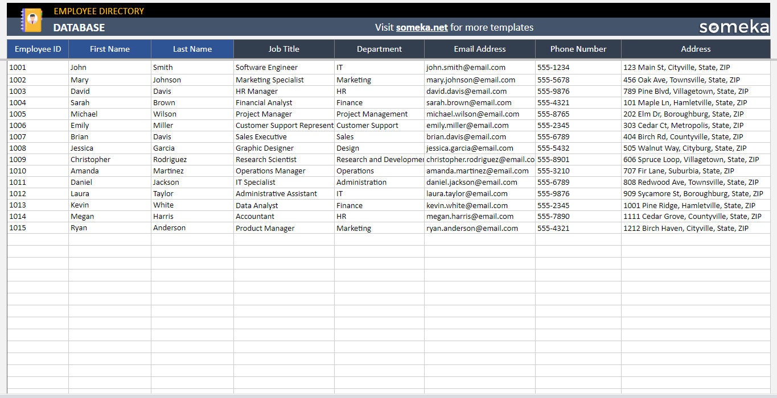This screenshot has height=398, width=777.
Task: Click Mary Johnson's Marketing department cell
Action: click(354, 80)
